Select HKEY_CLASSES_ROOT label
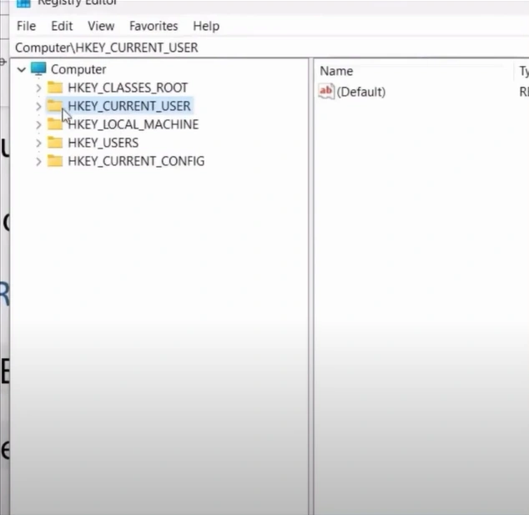The image size is (529, 515). pos(128,88)
